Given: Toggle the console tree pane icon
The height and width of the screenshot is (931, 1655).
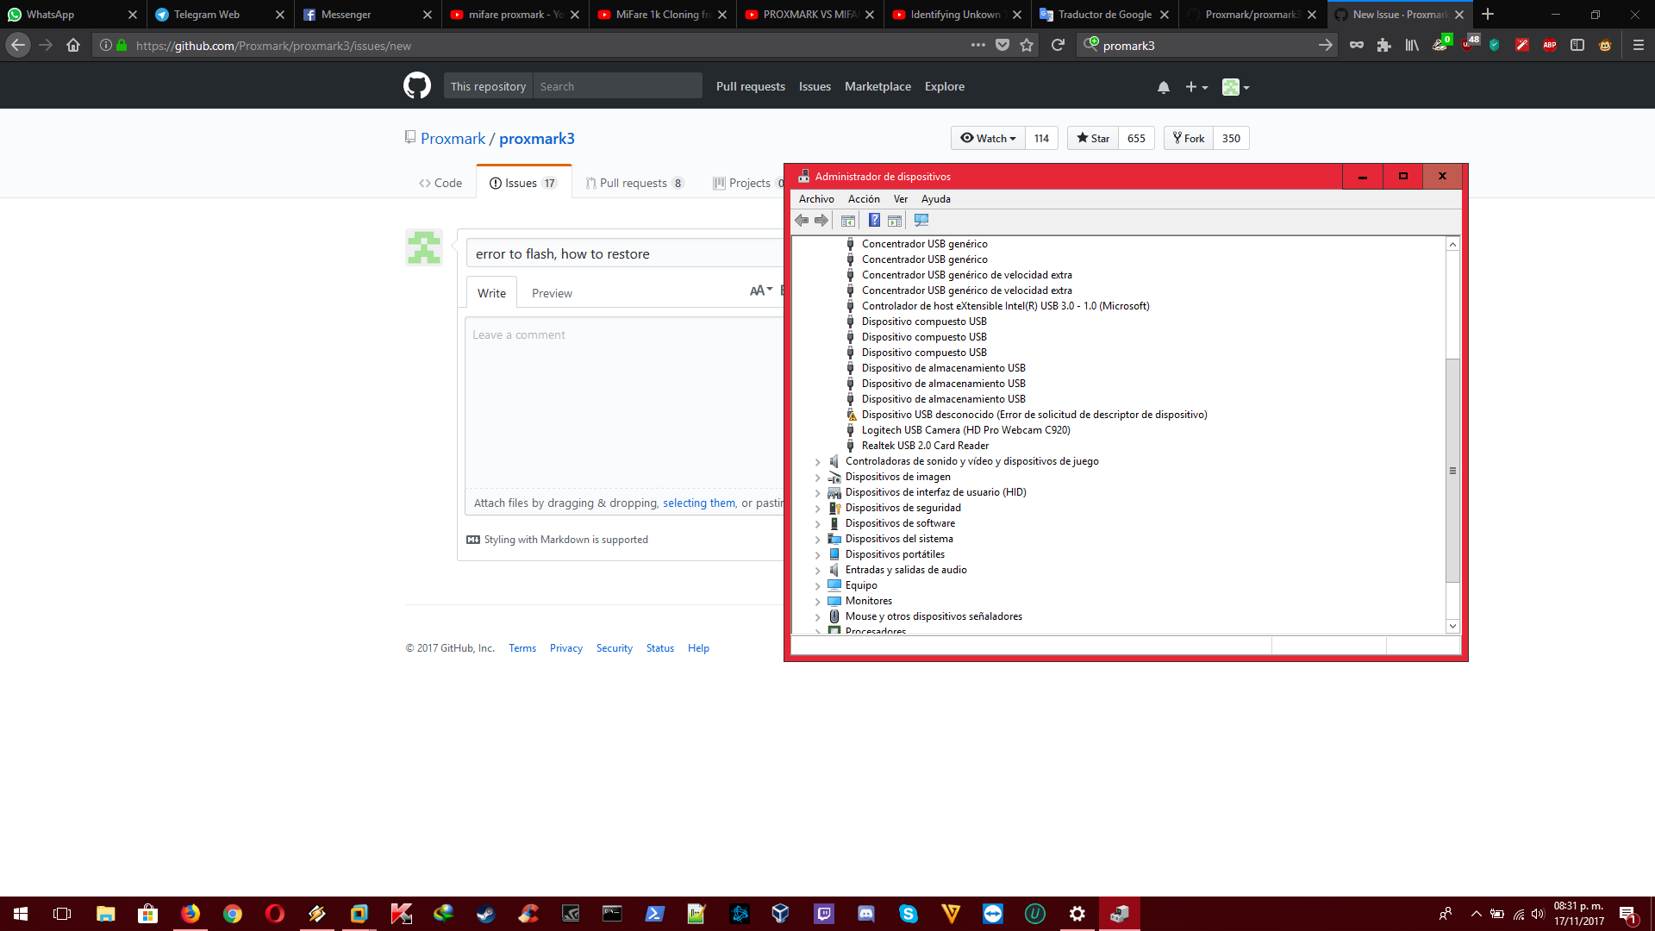Looking at the screenshot, I should [848, 221].
